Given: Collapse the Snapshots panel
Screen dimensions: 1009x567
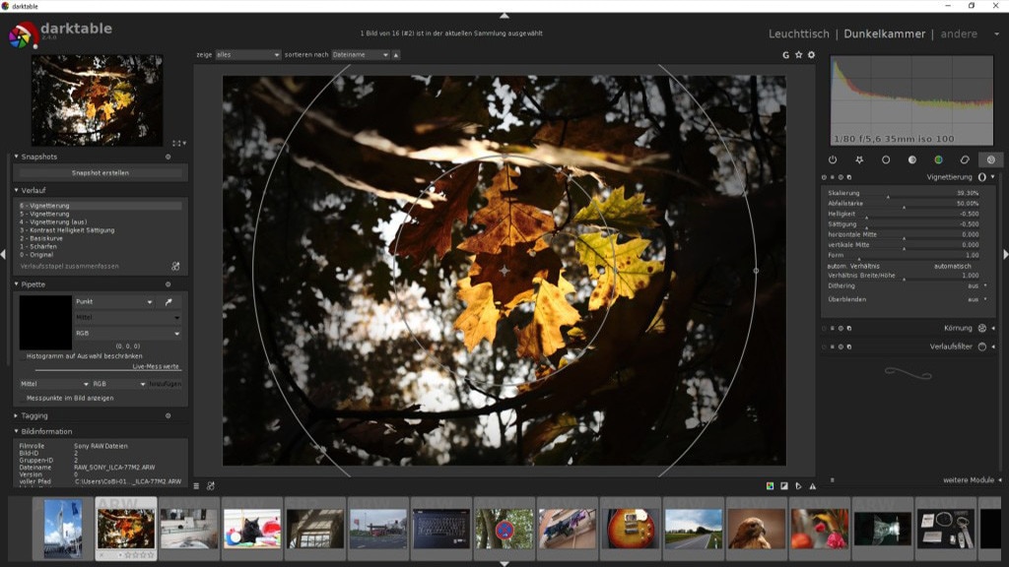Looking at the screenshot, I should click(16, 157).
